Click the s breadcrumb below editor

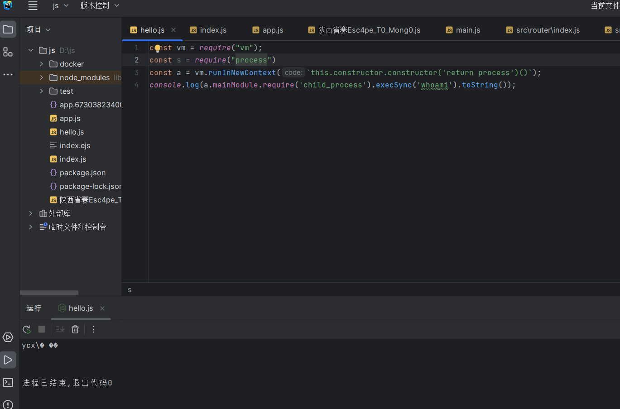click(130, 290)
